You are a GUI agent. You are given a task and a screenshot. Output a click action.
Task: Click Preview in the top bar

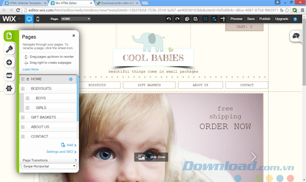tap(236, 19)
